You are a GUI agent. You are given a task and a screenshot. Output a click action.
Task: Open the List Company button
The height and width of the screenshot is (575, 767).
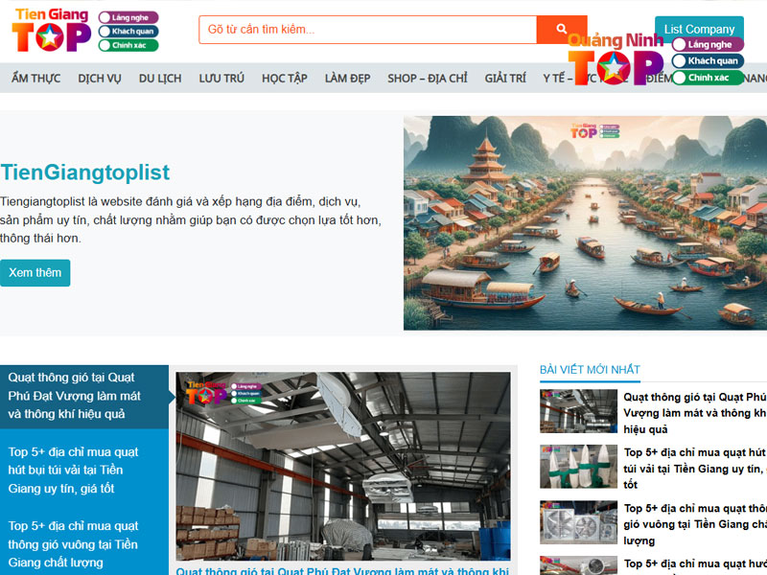(x=700, y=29)
